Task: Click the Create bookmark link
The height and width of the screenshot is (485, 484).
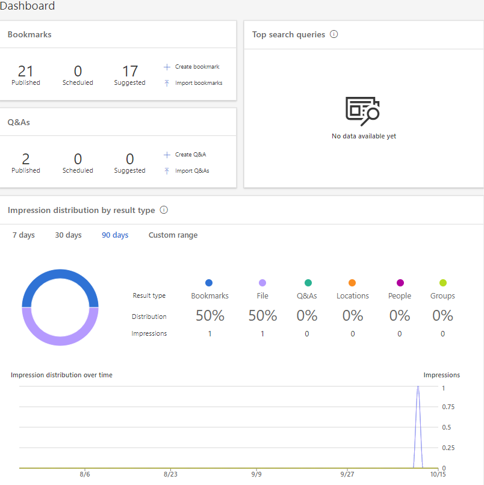Action: pyautogui.click(x=197, y=67)
